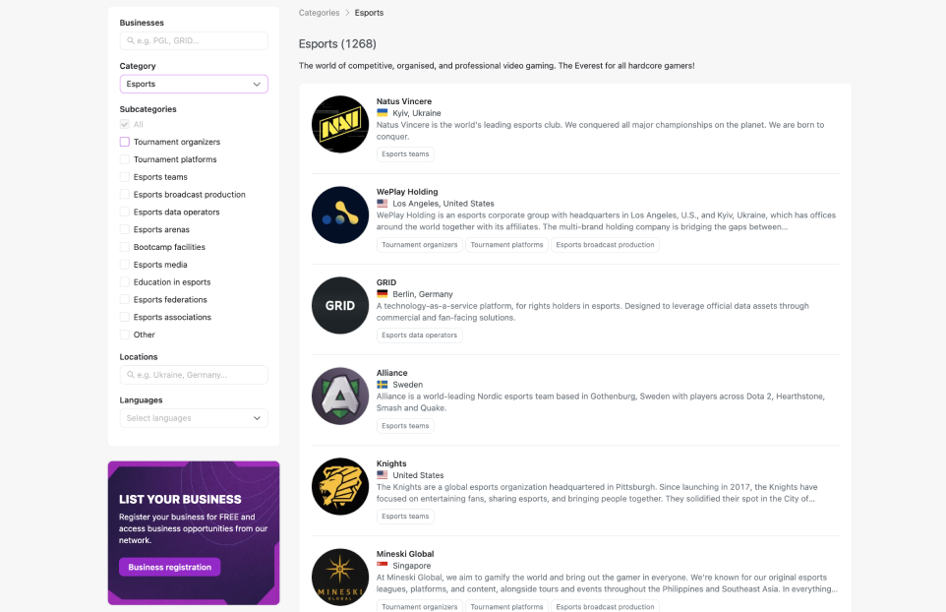
Task: Enable the Tournament organizers checkbox
Action: 124,142
